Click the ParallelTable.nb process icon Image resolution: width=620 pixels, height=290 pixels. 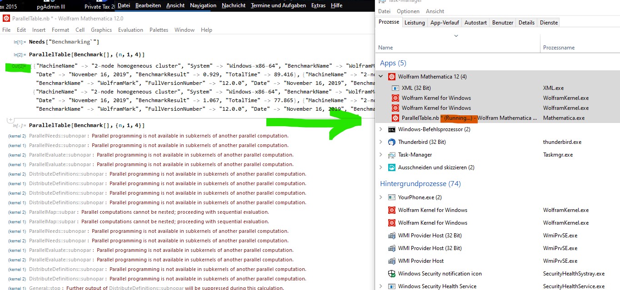tap(395, 118)
